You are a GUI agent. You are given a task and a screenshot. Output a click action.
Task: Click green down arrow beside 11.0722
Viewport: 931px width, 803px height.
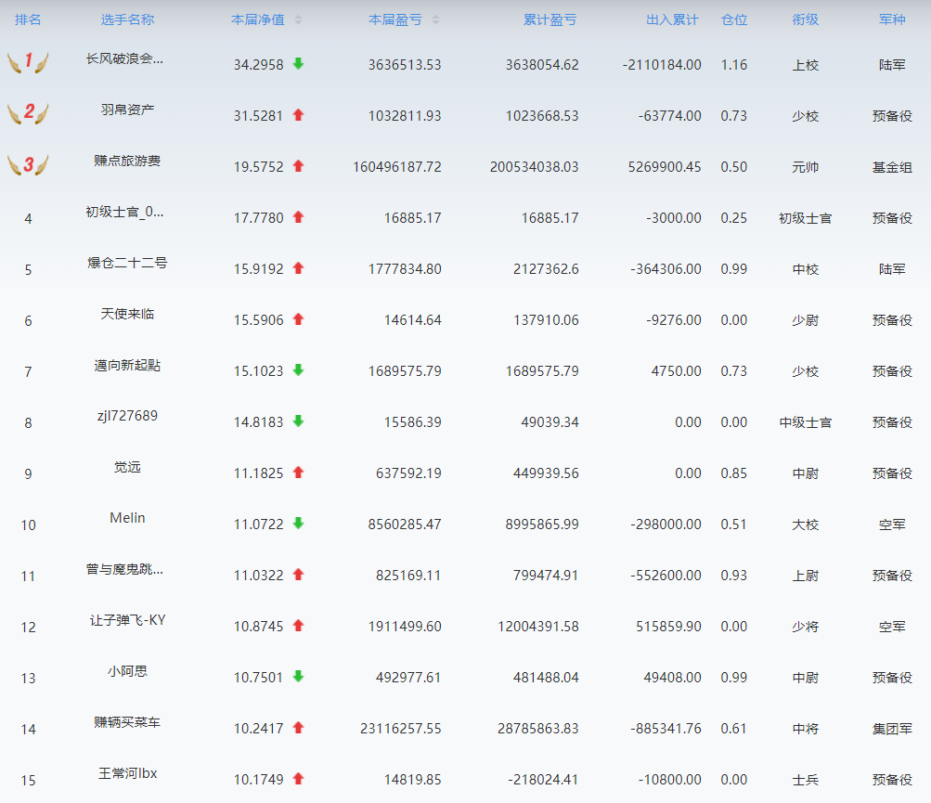pyautogui.click(x=298, y=524)
